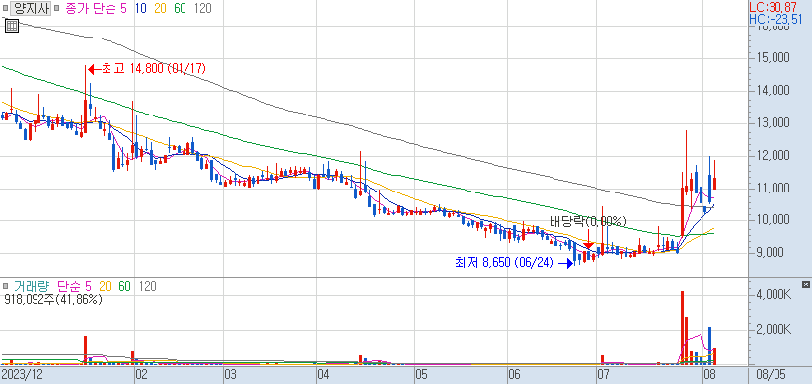Click the red ex-dividend arrow marker
This screenshot has height=384, width=812.
(588, 240)
